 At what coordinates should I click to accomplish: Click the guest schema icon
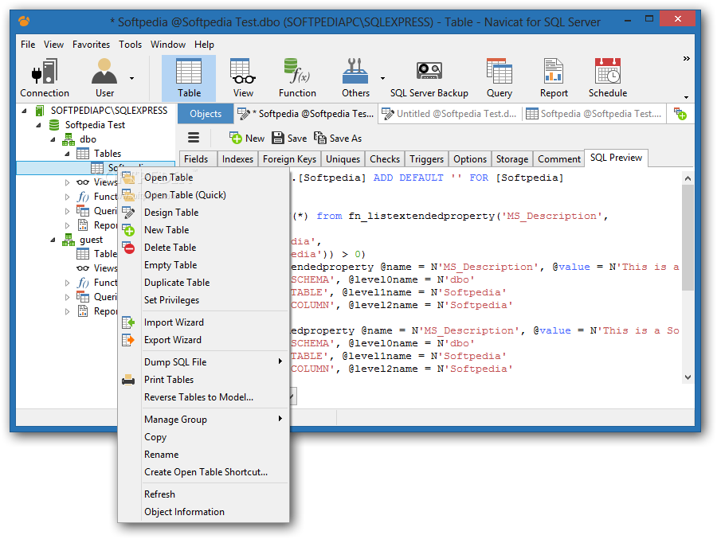pyautogui.click(x=69, y=240)
